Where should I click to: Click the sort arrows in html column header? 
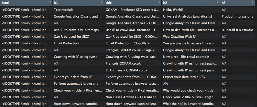[49, 3]
